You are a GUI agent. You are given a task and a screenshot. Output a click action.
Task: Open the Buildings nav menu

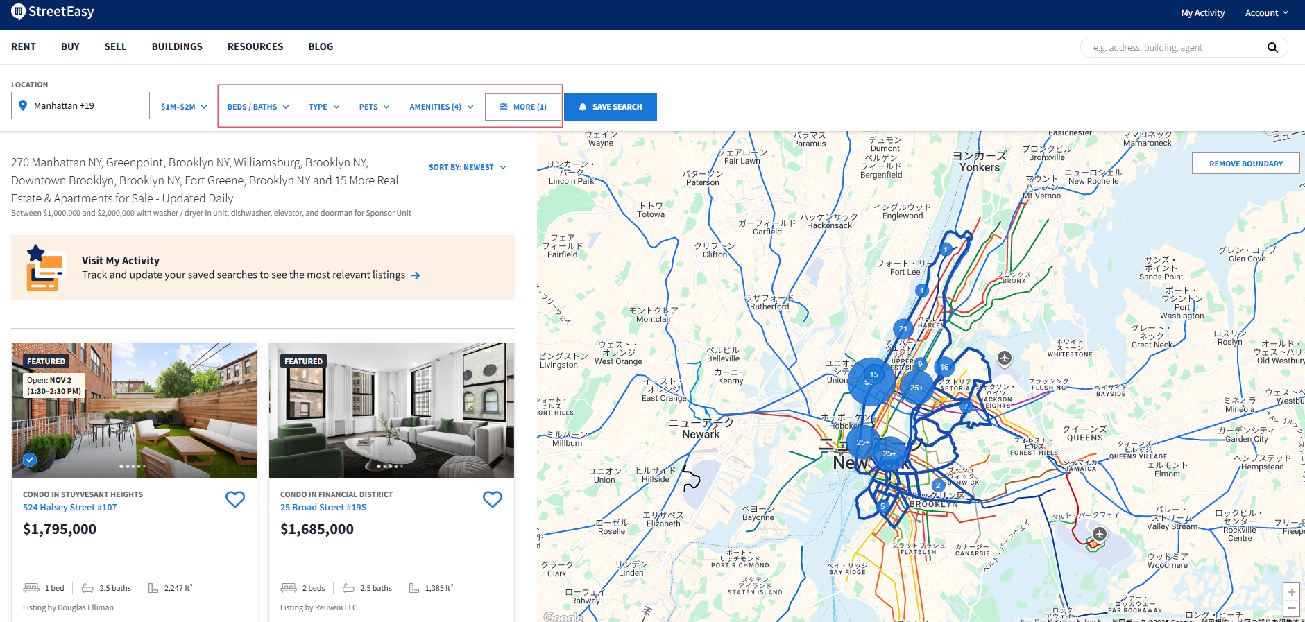coord(177,46)
